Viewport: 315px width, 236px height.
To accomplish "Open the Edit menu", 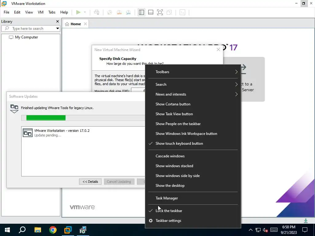I will click(17, 12).
